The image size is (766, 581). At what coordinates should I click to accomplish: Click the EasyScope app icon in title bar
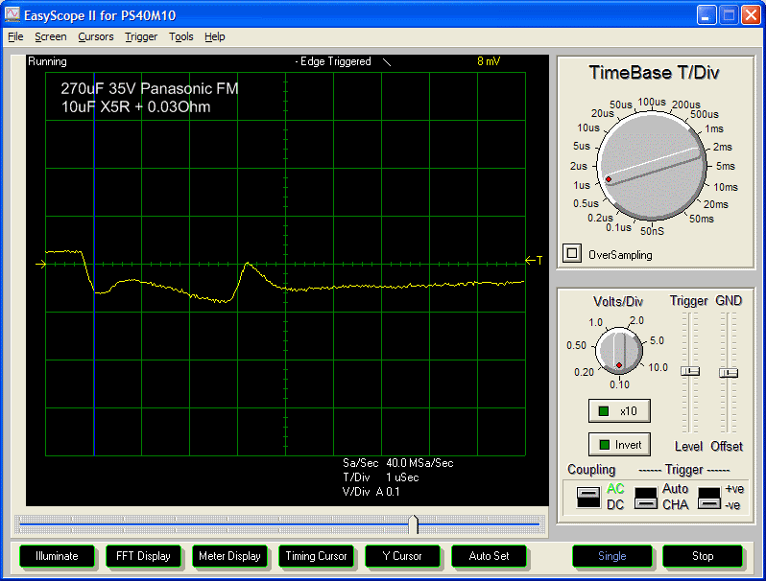click(x=12, y=14)
